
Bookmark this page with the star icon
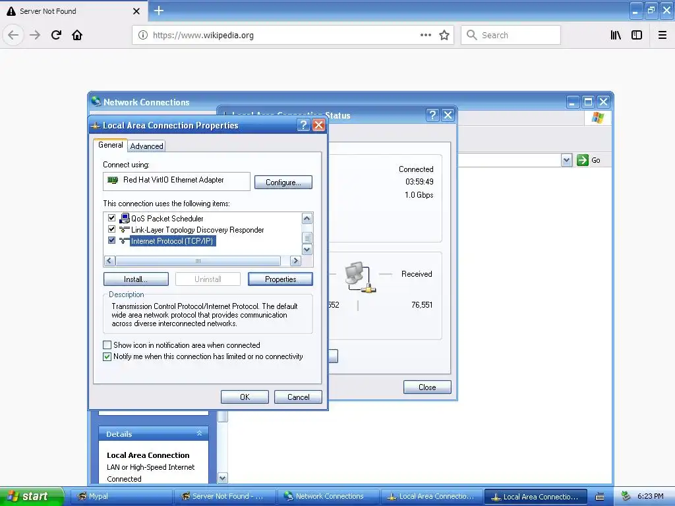point(444,35)
